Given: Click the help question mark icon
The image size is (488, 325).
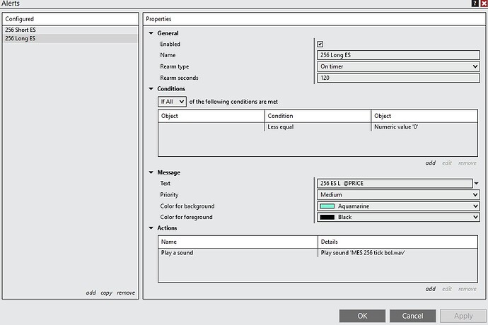Looking at the screenshot, I should (475, 4).
